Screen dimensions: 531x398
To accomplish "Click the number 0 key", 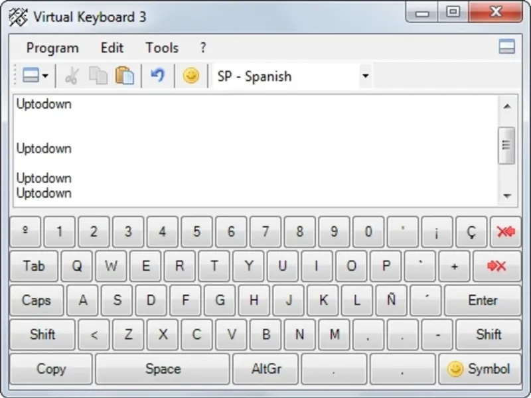I will 368,232.
